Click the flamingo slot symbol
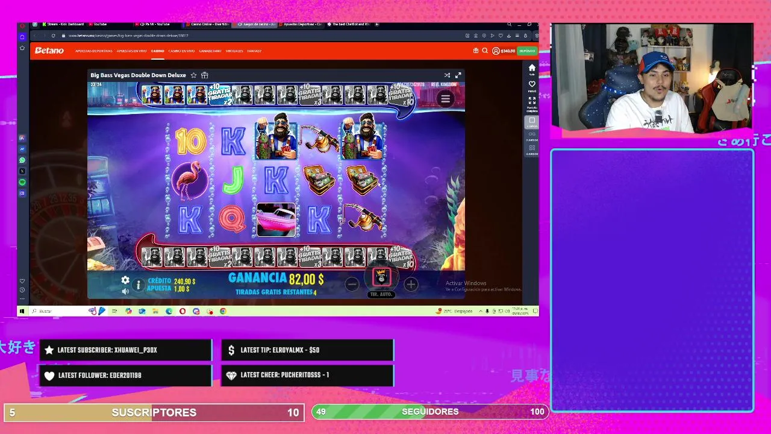 [x=190, y=180]
